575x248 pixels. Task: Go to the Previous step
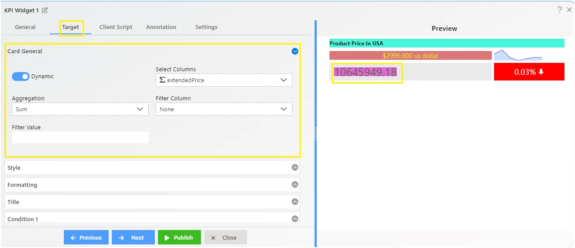86,237
